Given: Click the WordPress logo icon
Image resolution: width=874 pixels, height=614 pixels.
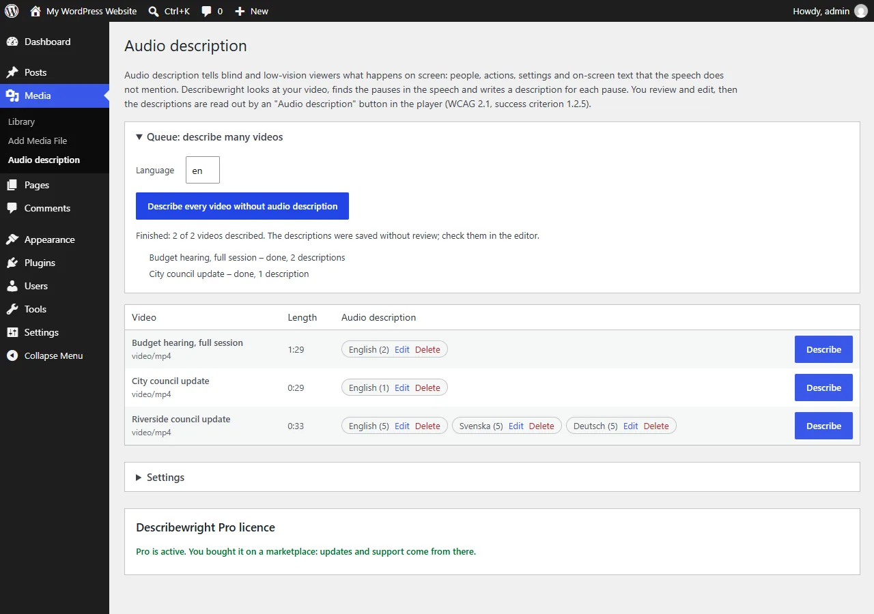Looking at the screenshot, I should pyautogui.click(x=12, y=11).
